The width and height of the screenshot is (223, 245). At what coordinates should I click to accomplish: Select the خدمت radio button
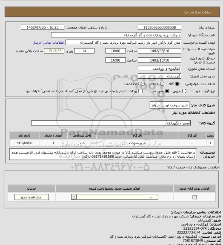[x=162, y=84]
